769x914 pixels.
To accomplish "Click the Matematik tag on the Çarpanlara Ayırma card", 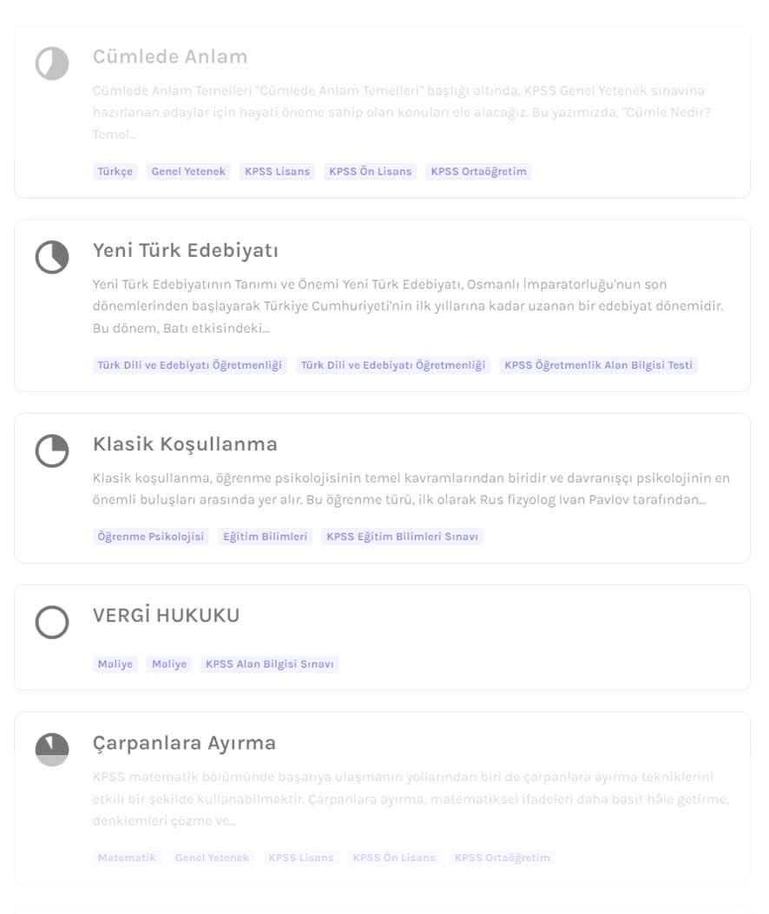I will 126,858.
